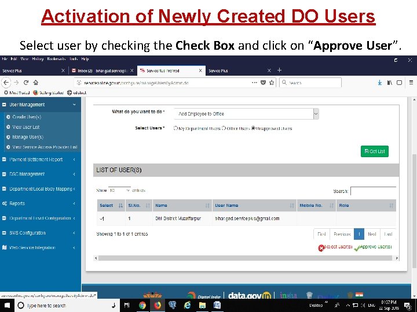The image size is (417, 312).
Task: Switch to the Inbox (2) Gmail tab
Action: click(103, 70)
